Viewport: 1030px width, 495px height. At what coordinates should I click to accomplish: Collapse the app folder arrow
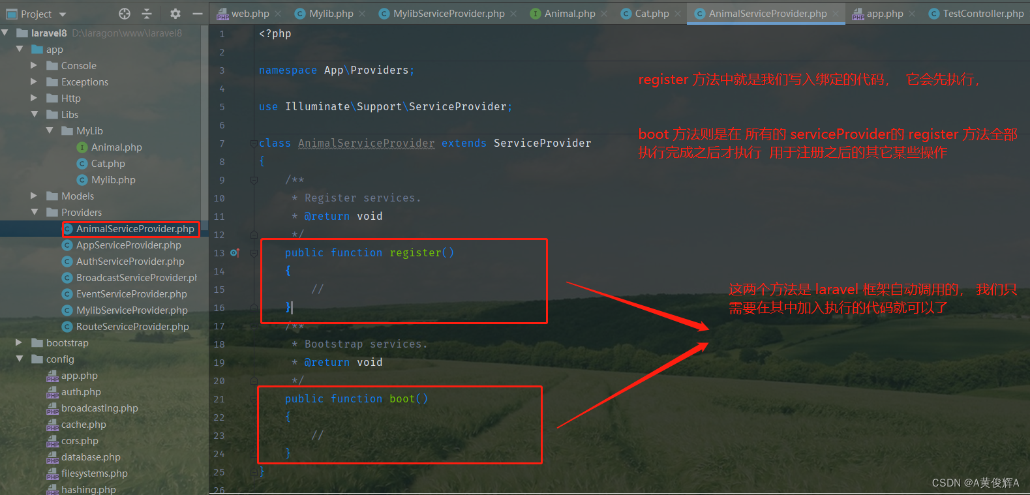[x=20, y=49]
